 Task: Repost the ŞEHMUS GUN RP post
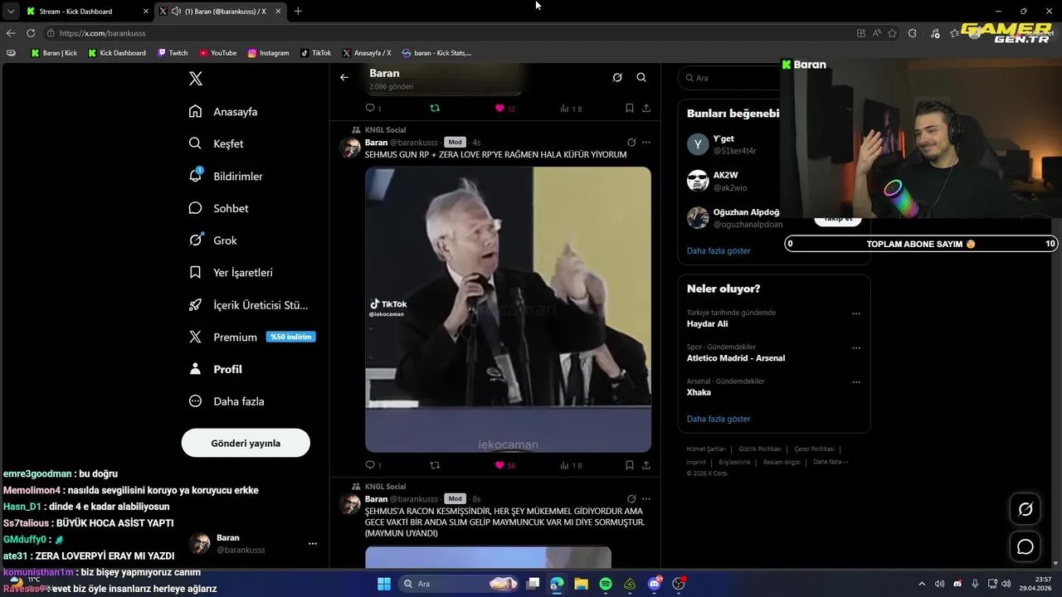coord(435,465)
